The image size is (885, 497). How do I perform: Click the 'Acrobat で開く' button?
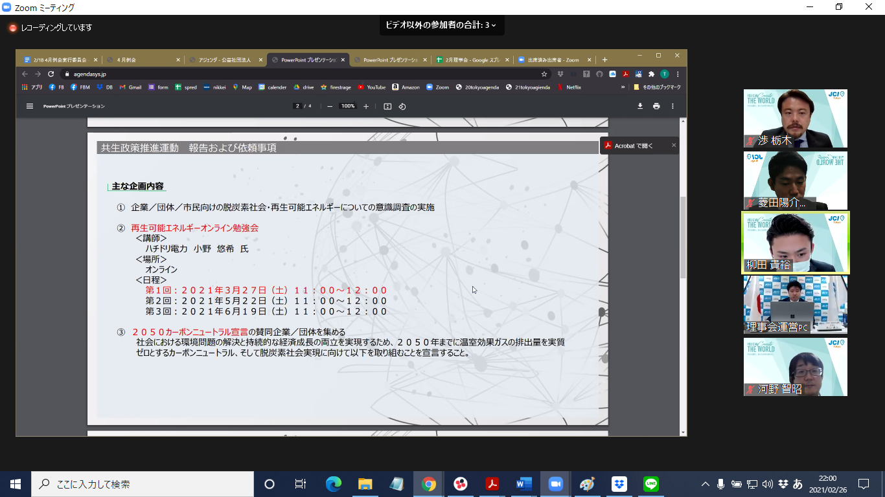coord(633,146)
